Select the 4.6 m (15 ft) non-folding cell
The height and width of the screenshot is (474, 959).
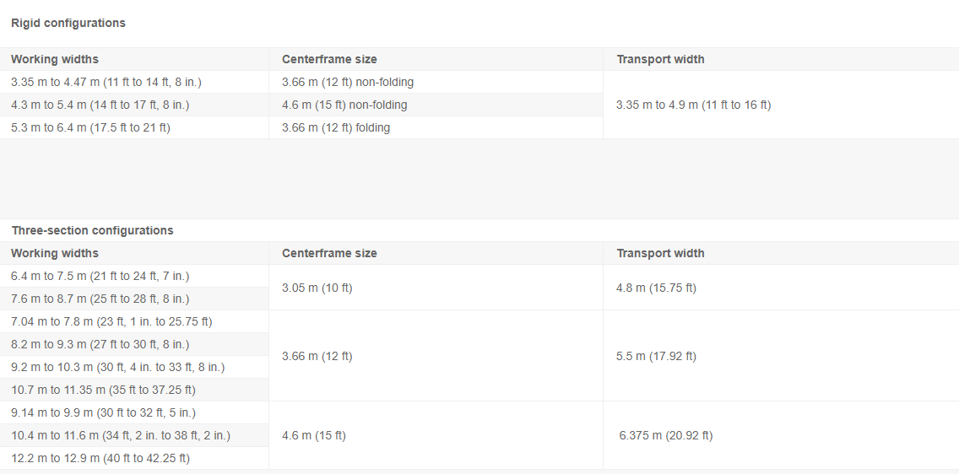coord(344,105)
